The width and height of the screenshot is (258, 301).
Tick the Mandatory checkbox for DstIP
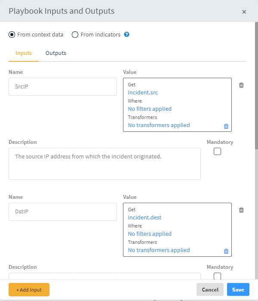pyautogui.click(x=217, y=276)
